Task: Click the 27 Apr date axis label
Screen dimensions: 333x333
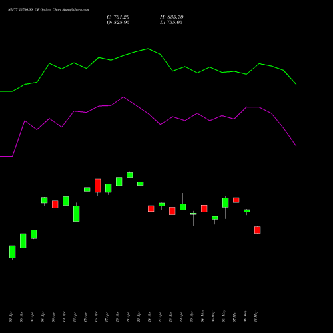Action: tap(160, 317)
